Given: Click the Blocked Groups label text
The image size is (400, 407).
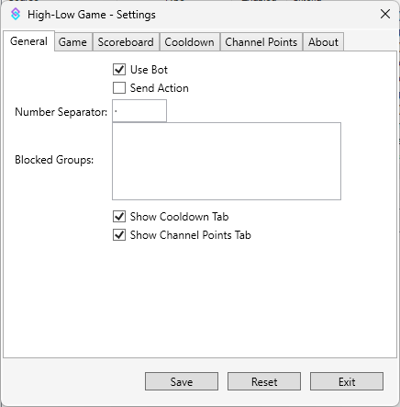Looking at the screenshot, I should coord(54,160).
